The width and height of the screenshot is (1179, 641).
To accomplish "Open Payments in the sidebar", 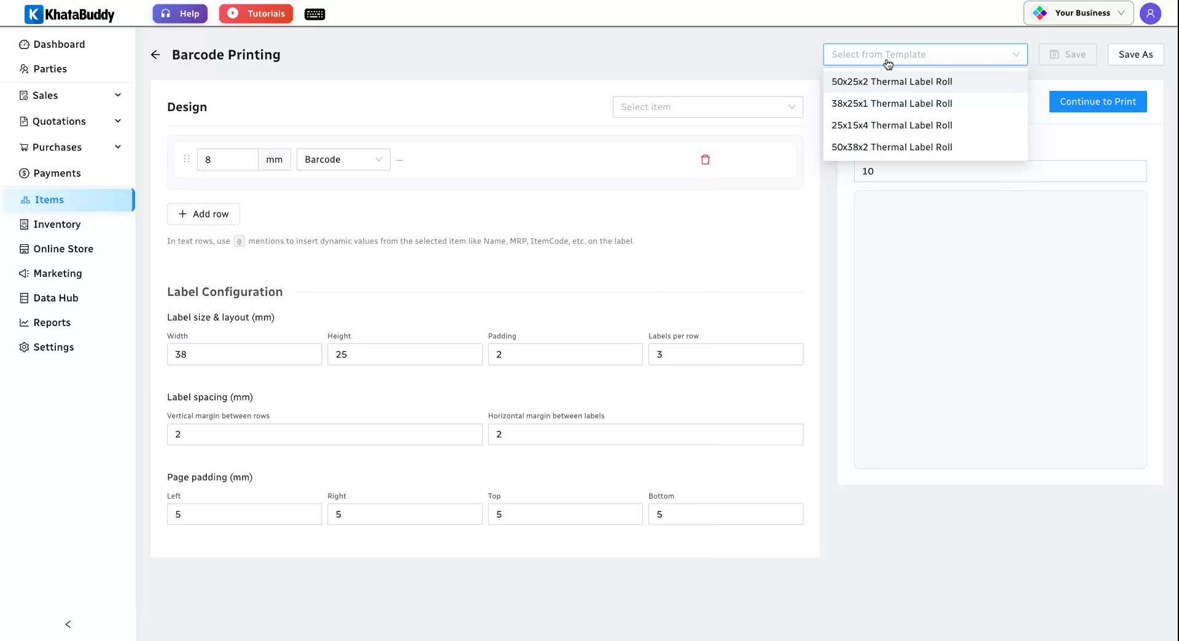I will [68, 173].
